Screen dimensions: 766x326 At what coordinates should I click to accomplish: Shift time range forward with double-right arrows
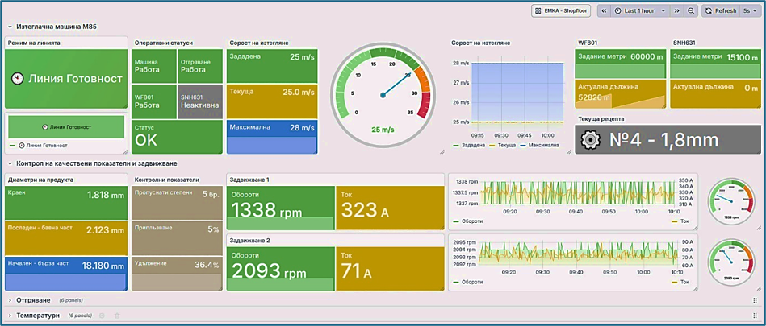[x=677, y=10]
